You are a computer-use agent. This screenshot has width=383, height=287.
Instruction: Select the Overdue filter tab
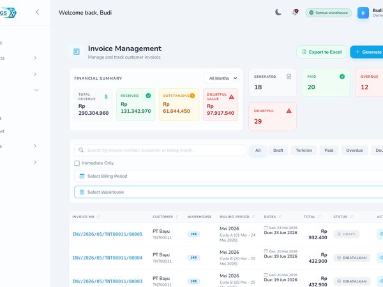[x=354, y=151]
